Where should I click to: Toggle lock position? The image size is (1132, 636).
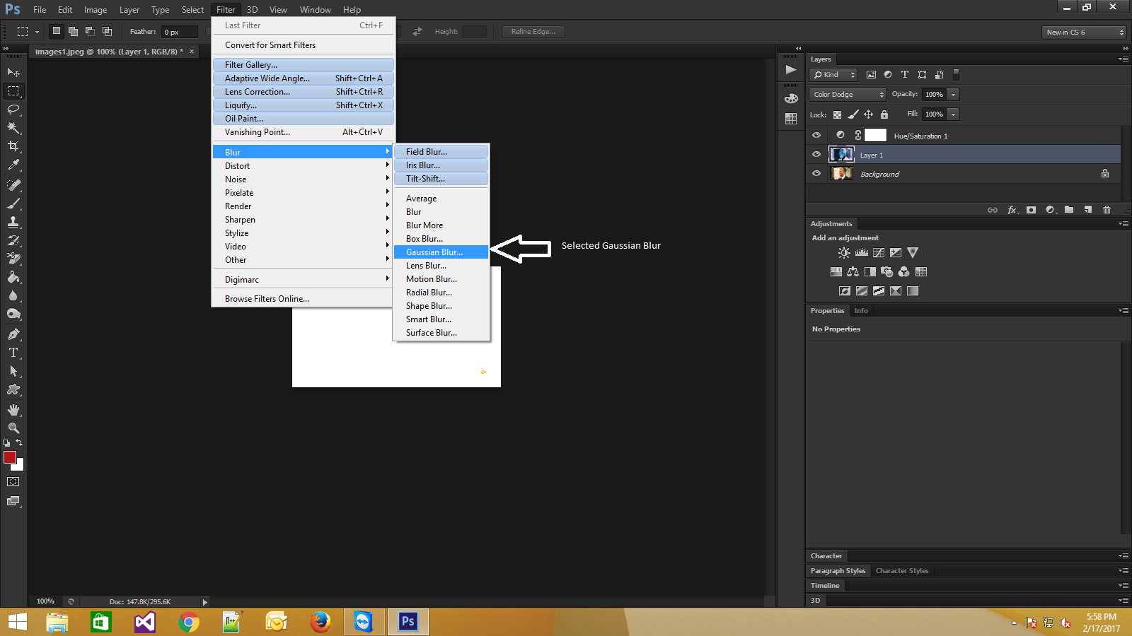(868, 114)
